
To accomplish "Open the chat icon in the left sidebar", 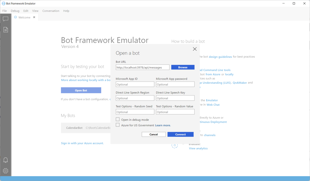I will pyautogui.click(x=5, y=19).
